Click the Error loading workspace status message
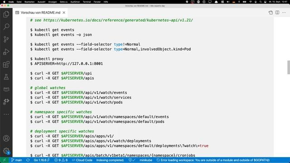The image size is (290, 163). point(213,160)
